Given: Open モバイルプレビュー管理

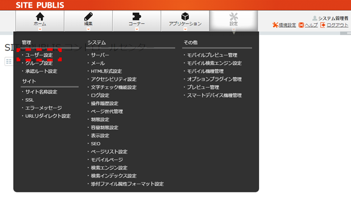Looking at the screenshot, I should 212,55.
